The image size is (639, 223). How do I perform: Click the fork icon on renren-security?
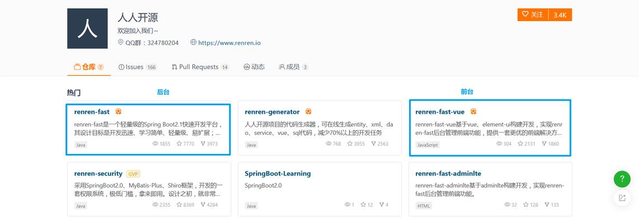[203, 205]
